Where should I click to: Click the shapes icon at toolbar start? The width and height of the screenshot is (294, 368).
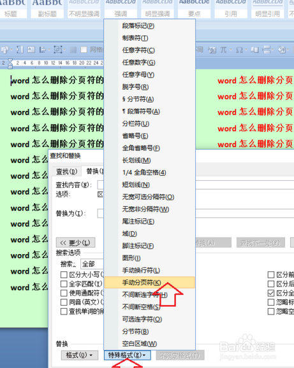4,50
